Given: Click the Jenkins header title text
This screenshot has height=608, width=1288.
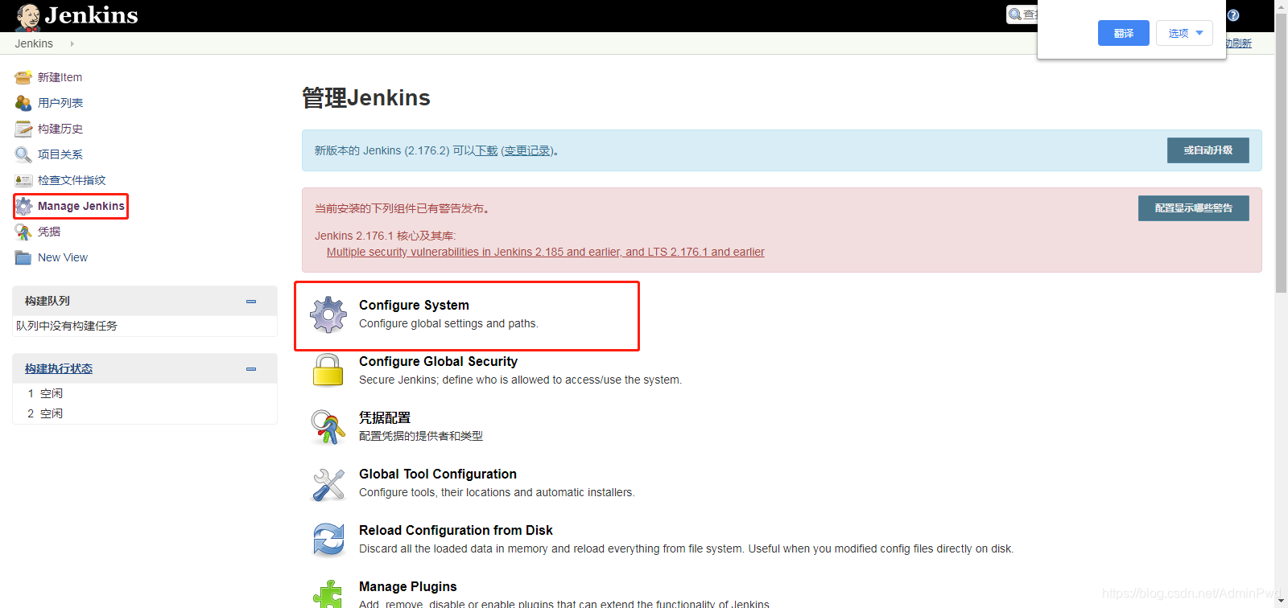Looking at the screenshot, I should point(91,15).
